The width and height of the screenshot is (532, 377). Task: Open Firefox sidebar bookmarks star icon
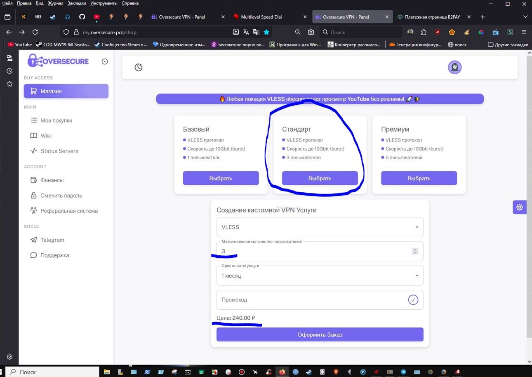9,84
